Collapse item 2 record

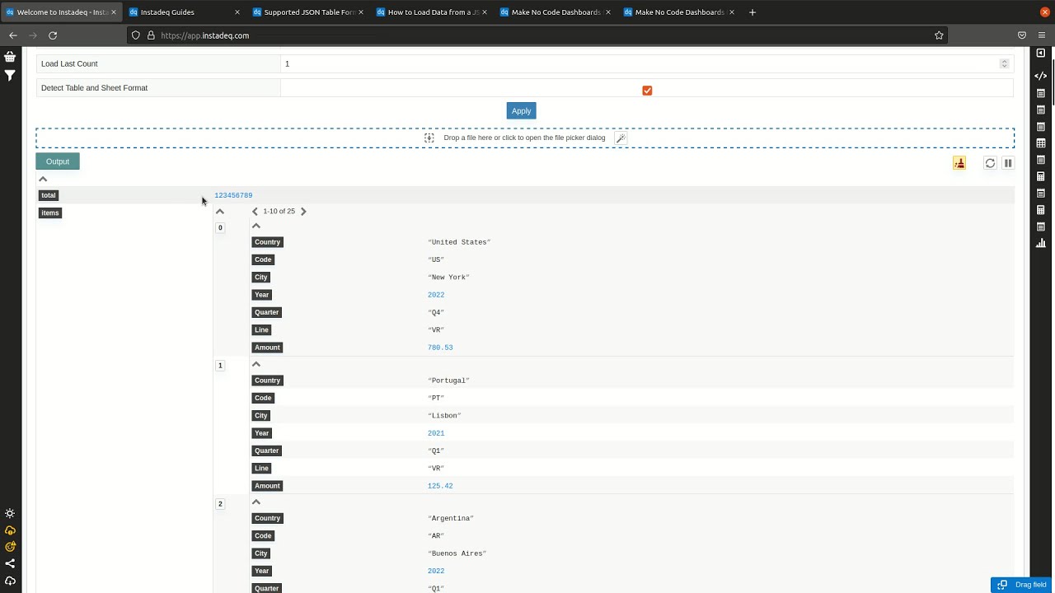click(256, 502)
